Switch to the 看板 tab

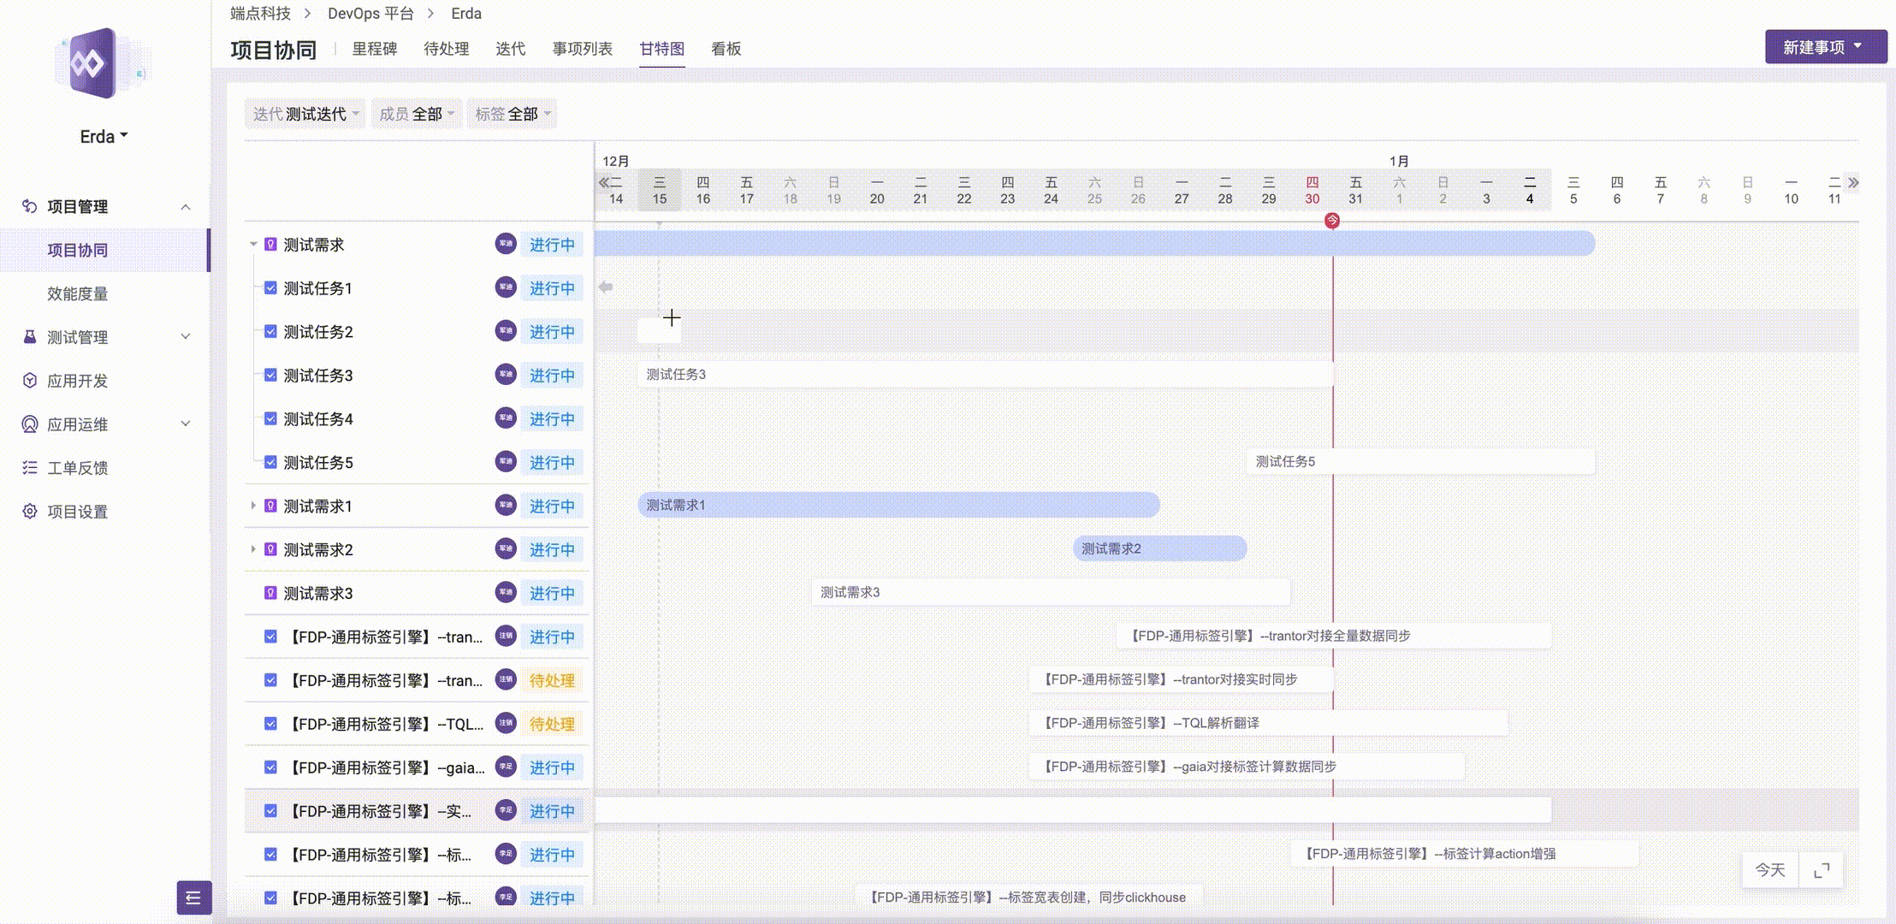click(x=725, y=49)
